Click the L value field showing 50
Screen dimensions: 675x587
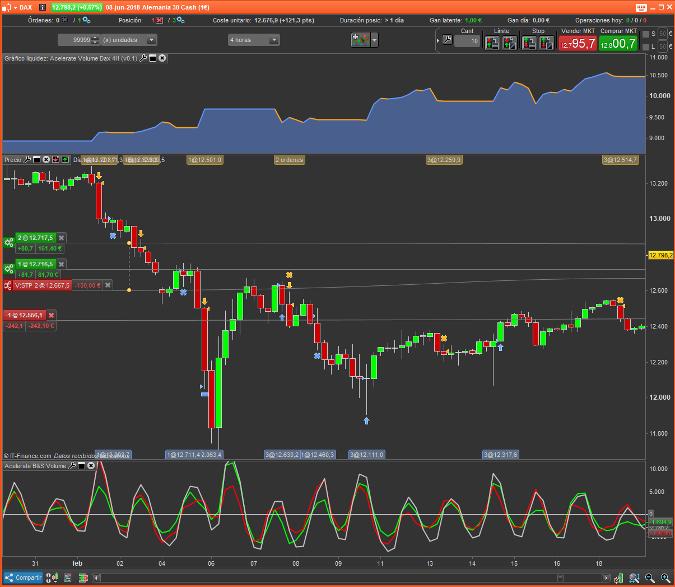[x=663, y=47]
